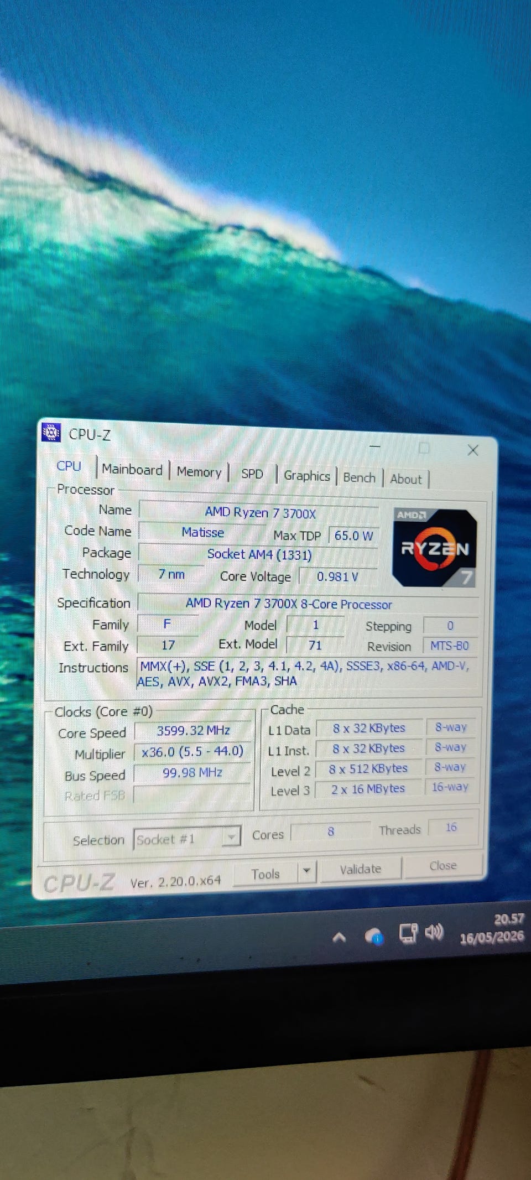This screenshot has width=531, height=1180.
Task: Click the Cores value 8
Action: point(331,831)
